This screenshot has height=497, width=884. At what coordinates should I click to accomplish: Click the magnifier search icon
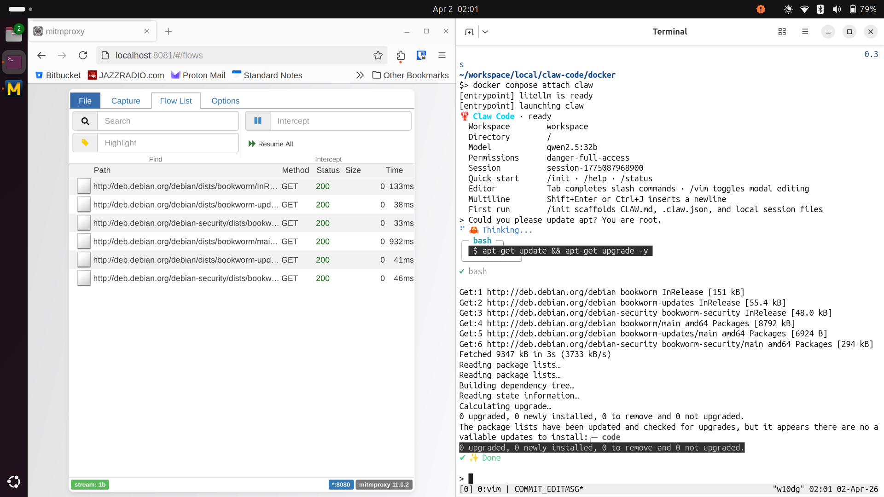tap(85, 121)
